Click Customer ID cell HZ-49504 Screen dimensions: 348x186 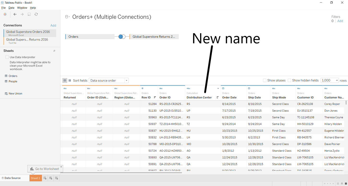pyautogui.click(x=309, y=151)
